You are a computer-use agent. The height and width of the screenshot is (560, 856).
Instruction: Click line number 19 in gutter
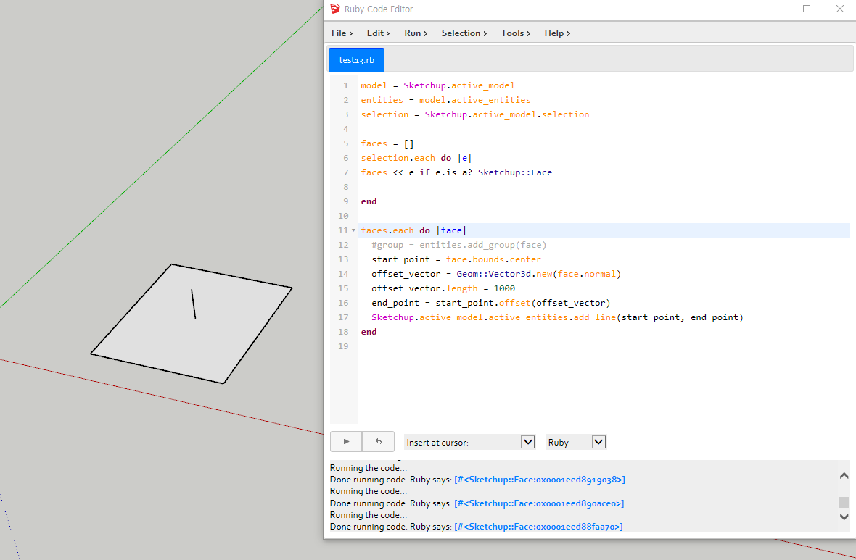coord(343,346)
